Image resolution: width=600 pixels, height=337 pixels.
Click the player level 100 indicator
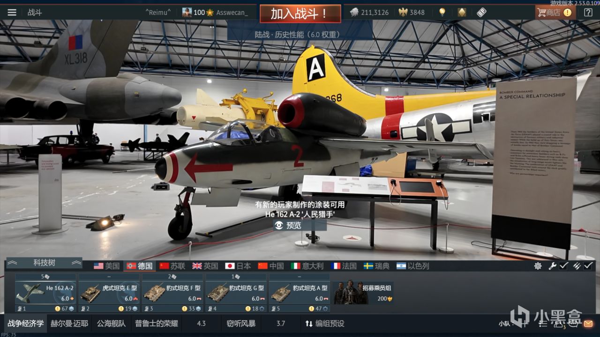pos(203,13)
